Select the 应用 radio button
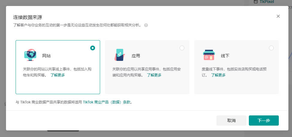This screenshot has width=292, height=137. pos(182,48)
